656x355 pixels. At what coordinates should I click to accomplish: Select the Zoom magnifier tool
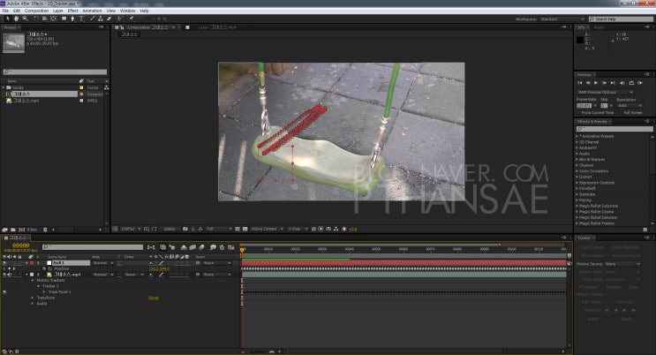click(25, 19)
